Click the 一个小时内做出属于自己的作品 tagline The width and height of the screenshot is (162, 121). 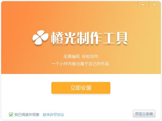[x=80, y=64]
